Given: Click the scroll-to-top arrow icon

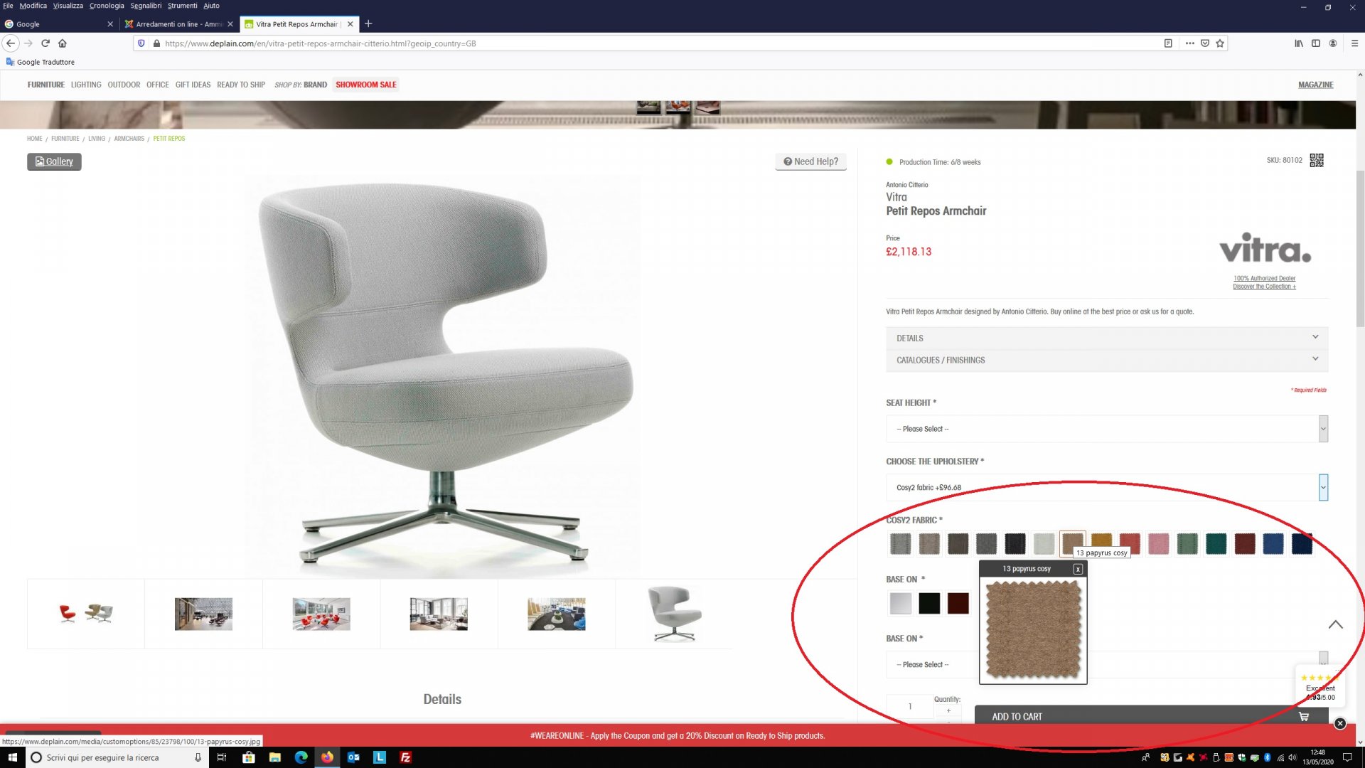Looking at the screenshot, I should pos(1335,625).
